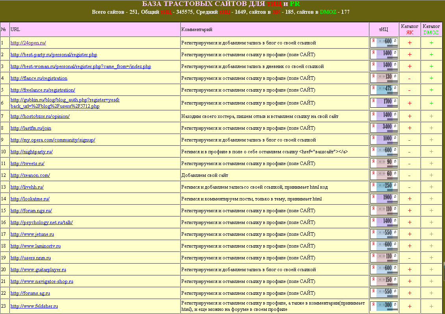Click the тИЦ 475 badge for freelance.ru
Screen dimensions: 445x314
(384, 90)
